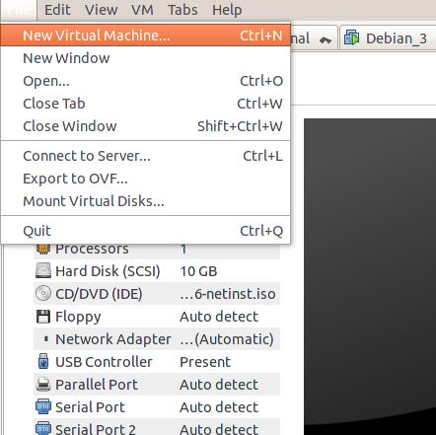This screenshot has width=436, height=435.
Task: Select Connect to Server... entry
Action: (145, 156)
